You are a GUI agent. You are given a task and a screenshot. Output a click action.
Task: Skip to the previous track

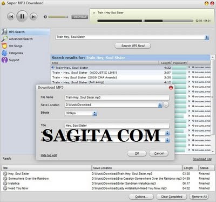(x=11, y=17)
